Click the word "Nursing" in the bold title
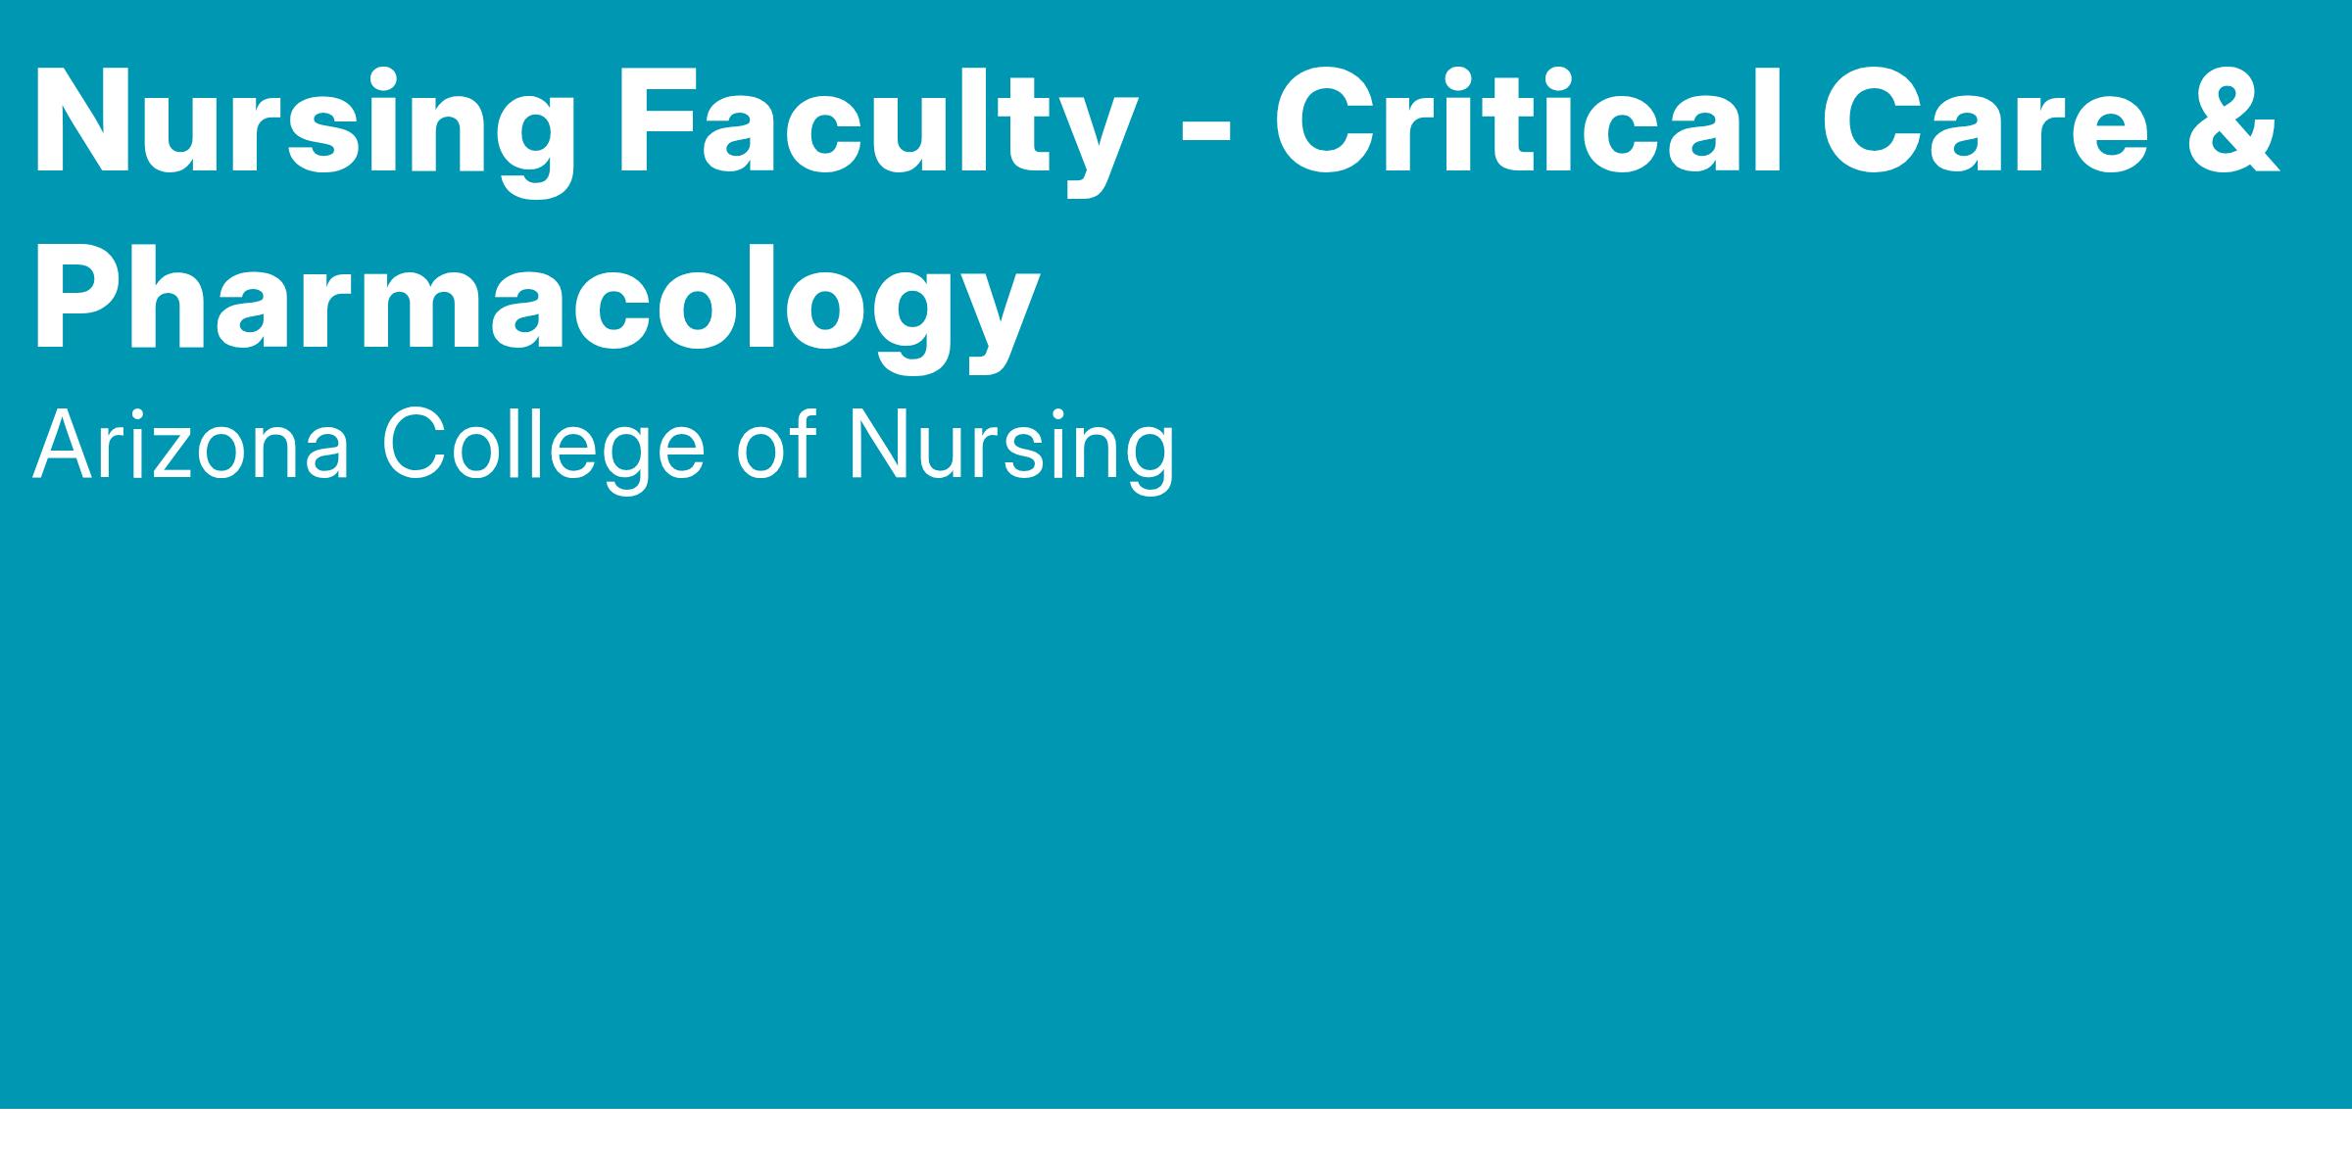The width and height of the screenshot is (2352, 1149). click(x=304, y=124)
